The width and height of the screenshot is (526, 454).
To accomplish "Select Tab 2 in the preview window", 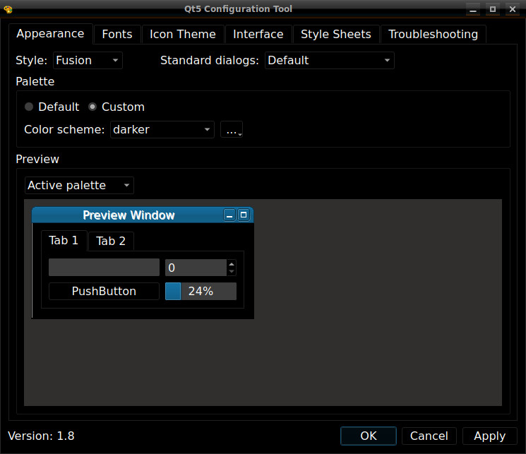I will (x=111, y=241).
